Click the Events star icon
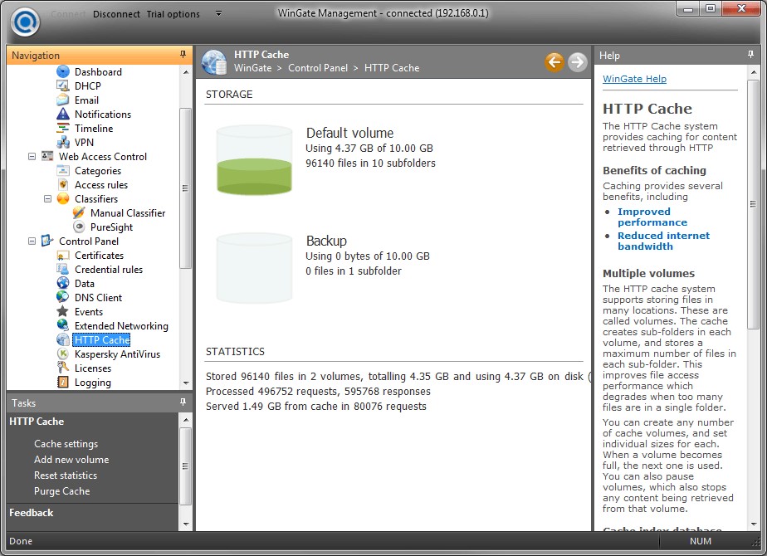This screenshot has height=556, width=767. click(x=63, y=312)
